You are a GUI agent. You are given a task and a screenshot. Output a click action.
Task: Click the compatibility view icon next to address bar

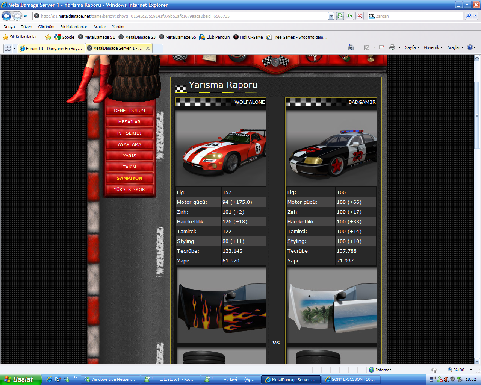(340, 16)
